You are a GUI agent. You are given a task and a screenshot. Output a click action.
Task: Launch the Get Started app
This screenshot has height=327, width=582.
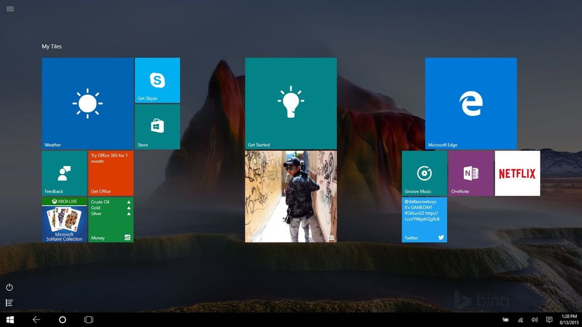pos(290,102)
